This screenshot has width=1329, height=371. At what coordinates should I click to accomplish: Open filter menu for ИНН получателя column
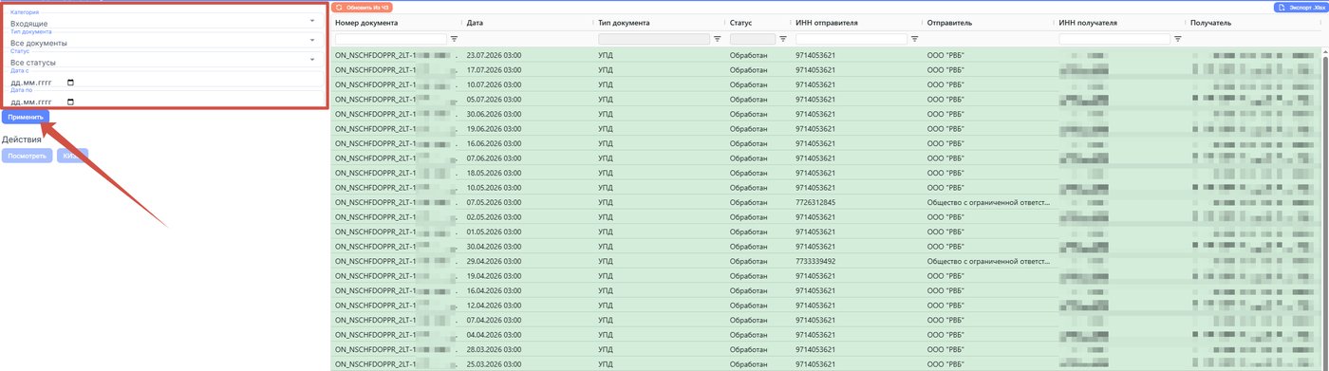1178,39
